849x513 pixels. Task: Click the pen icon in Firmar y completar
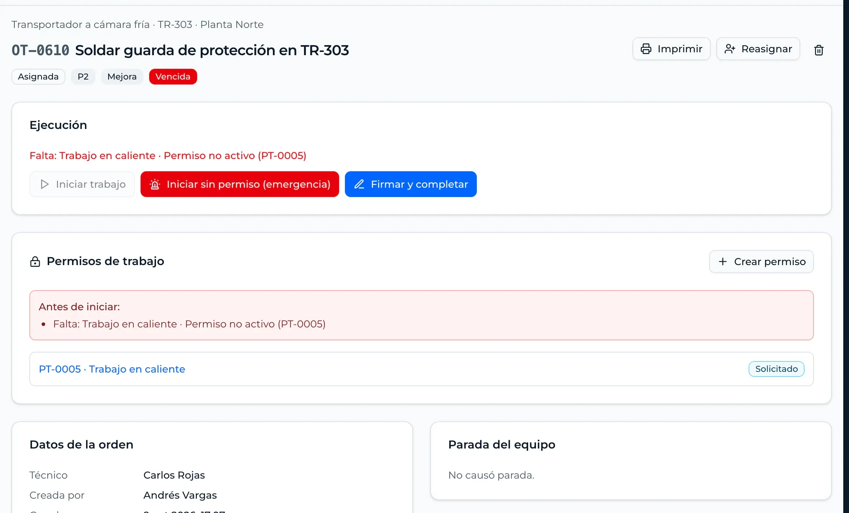pos(359,184)
